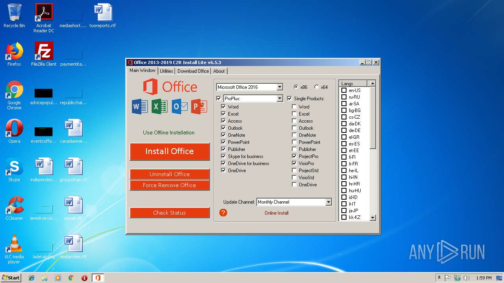Click the red question mark help icon

223,213
